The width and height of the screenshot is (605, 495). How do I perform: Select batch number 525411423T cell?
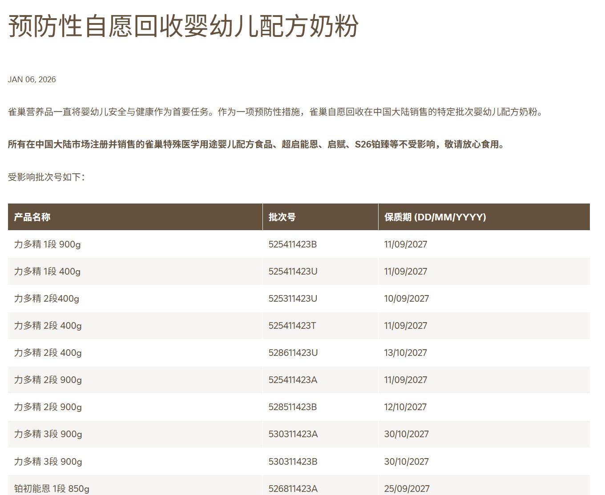[292, 326]
